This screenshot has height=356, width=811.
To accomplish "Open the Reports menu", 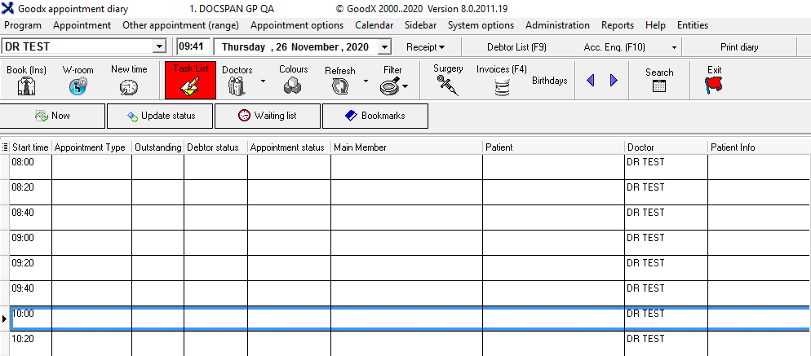I will point(618,25).
